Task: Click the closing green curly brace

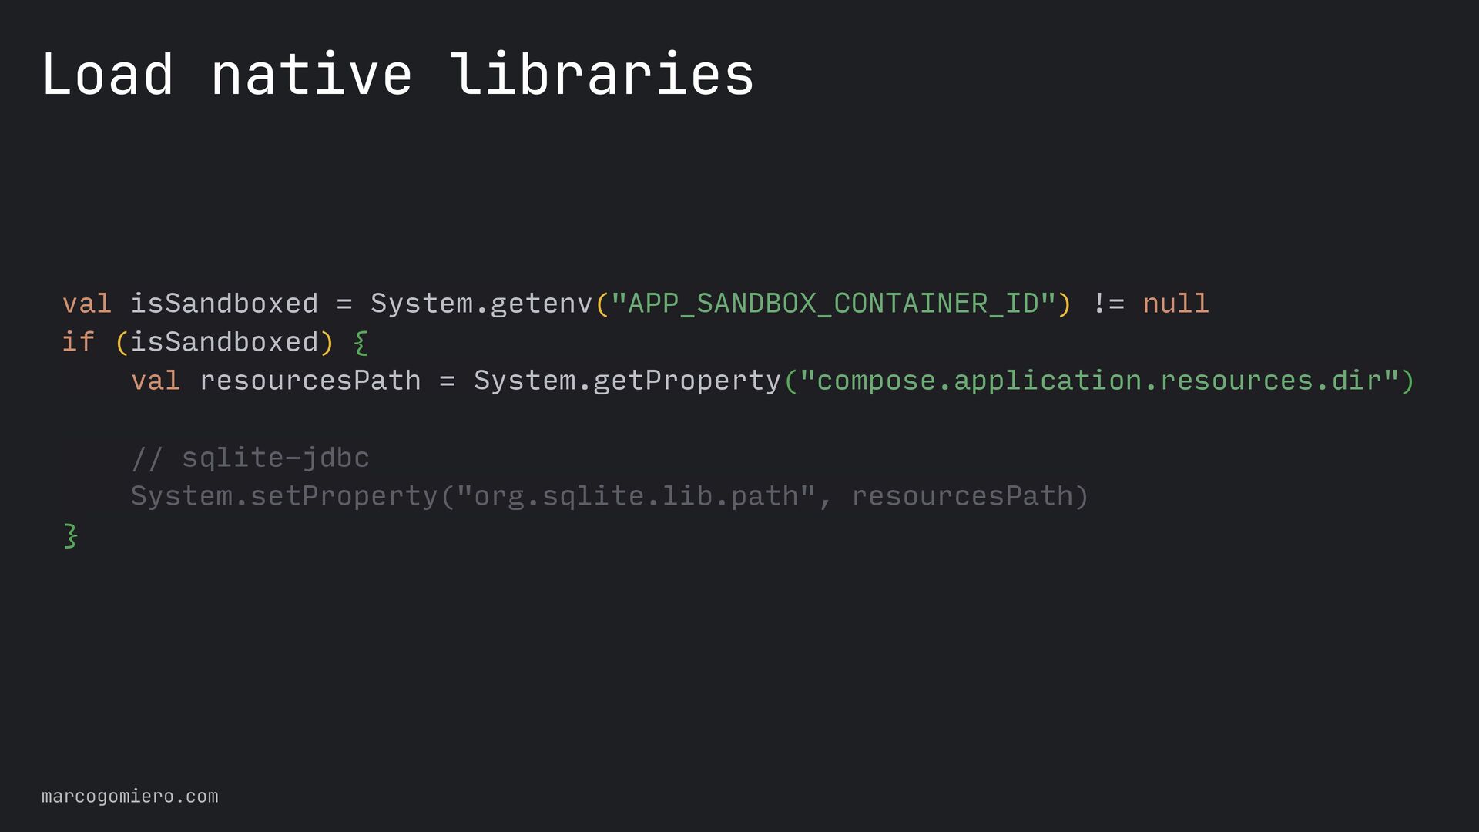Action: tap(70, 535)
